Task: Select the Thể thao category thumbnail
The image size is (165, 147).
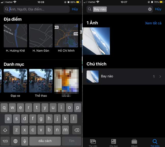Action: (x=41, y=81)
